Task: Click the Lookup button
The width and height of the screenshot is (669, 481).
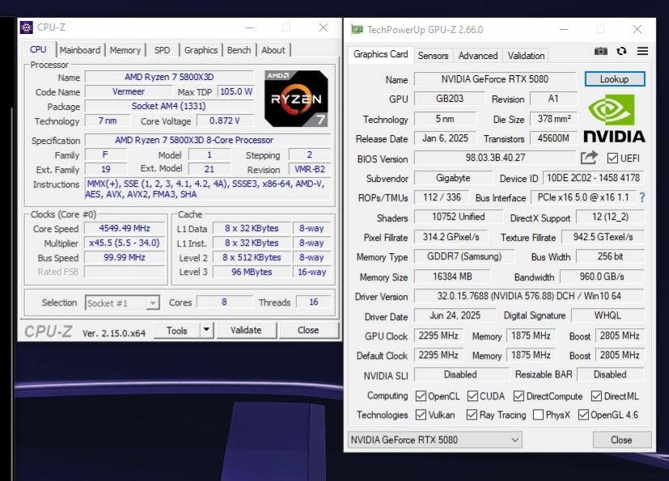Action: (x=614, y=79)
